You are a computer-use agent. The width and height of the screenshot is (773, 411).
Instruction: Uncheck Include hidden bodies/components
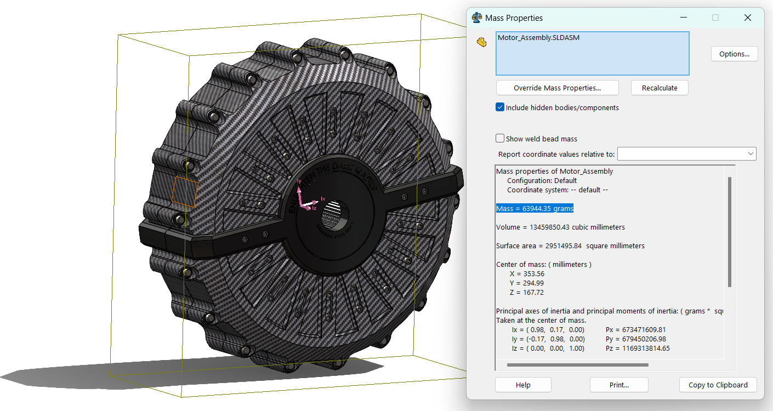point(500,107)
